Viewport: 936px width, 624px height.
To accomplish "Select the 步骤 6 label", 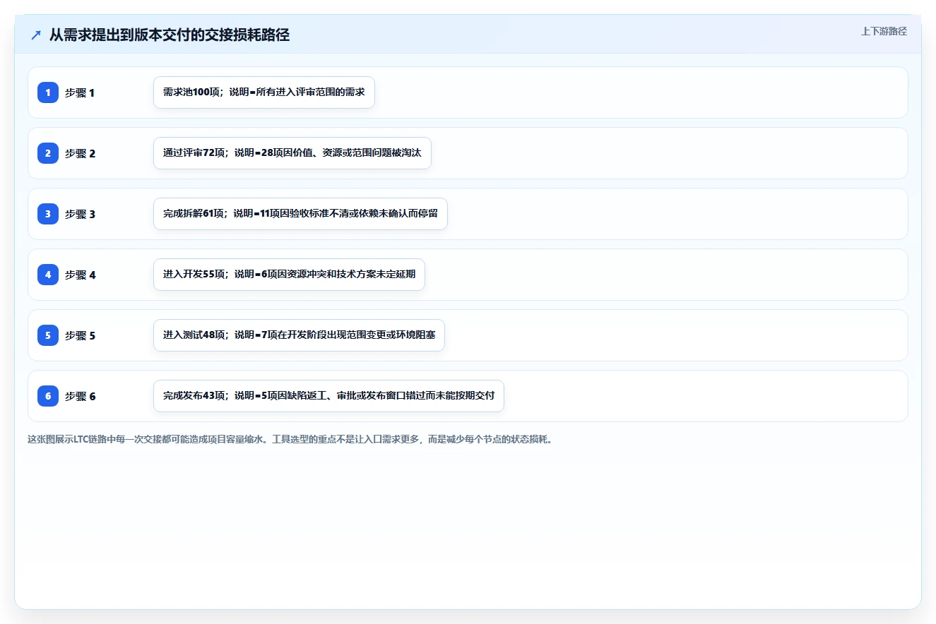I will pyautogui.click(x=80, y=397).
